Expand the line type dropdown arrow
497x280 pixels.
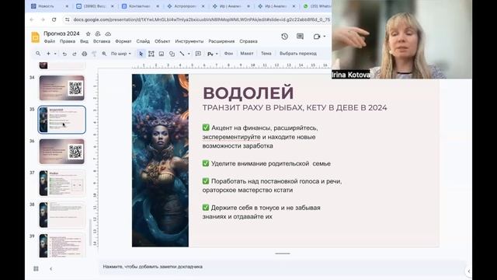189,54
